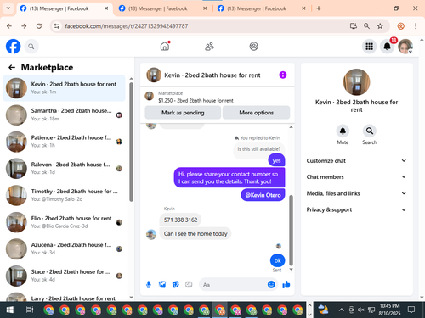The image size is (425, 318).
Task: Open conversation information purple icon
Action: [x=283, y=75]
